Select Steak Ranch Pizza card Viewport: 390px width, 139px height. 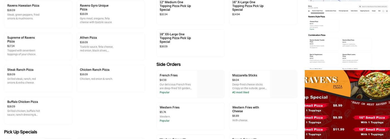(x=38, y=78)
